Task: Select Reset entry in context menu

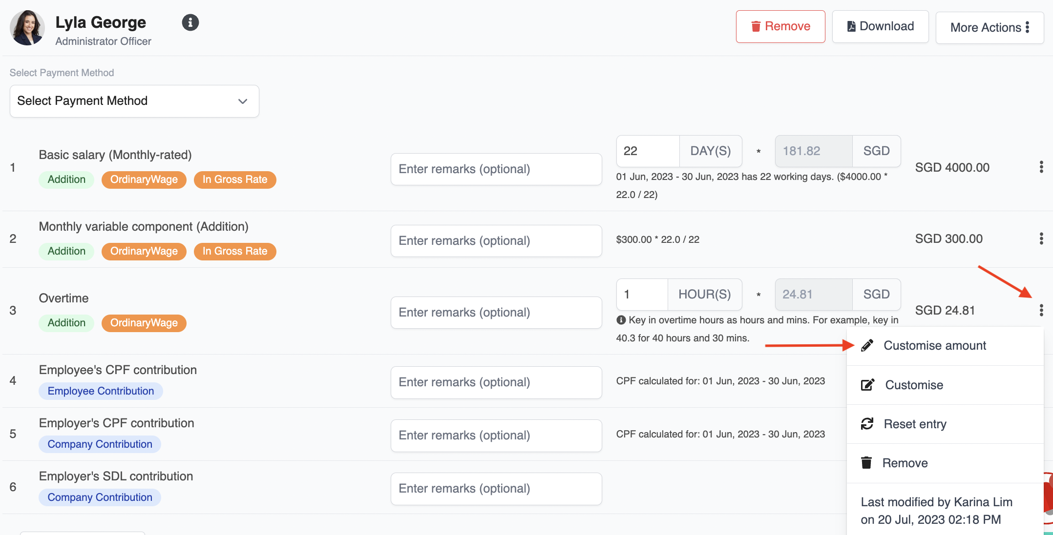Action: [x=915, y=424]
